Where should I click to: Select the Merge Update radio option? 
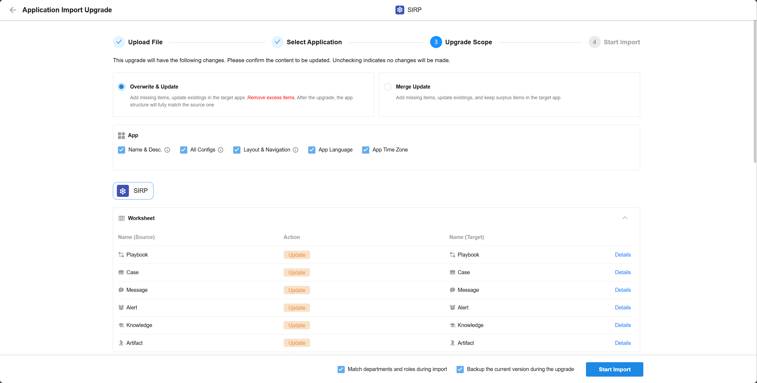click(x=388, y=87)
